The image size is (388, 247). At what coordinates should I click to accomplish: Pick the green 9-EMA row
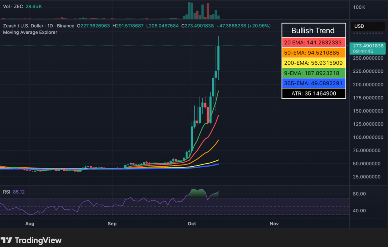click(x=313, y=73)
